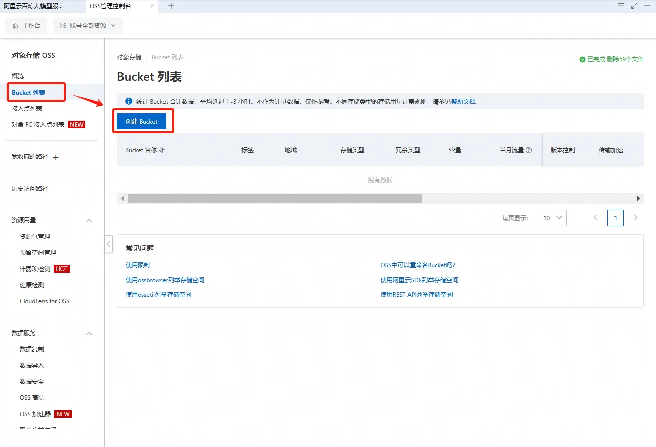Click the 常见问题 heading
Viewport: 656px width, 447px height.
[x=140, y=248]
